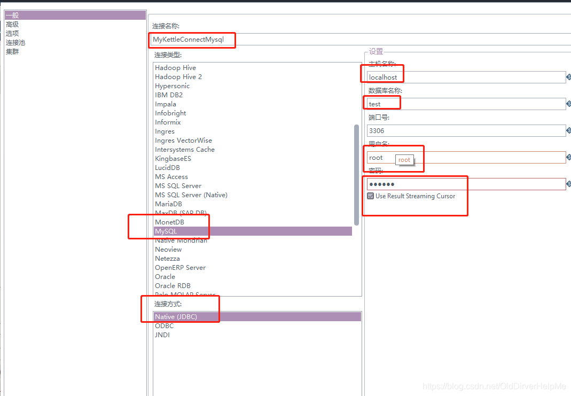Click variable icon beside password field
The height and width of the screenshot is (396, 571).
pyautogui.click(x=568, y=184)
